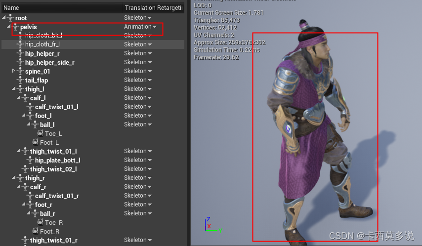Collapse the calf_r bone node
422x246 pixels.
[x=19, y=187]
